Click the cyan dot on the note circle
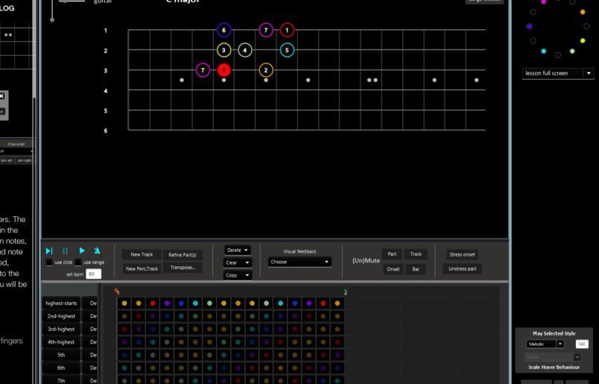 click(544, 51)
